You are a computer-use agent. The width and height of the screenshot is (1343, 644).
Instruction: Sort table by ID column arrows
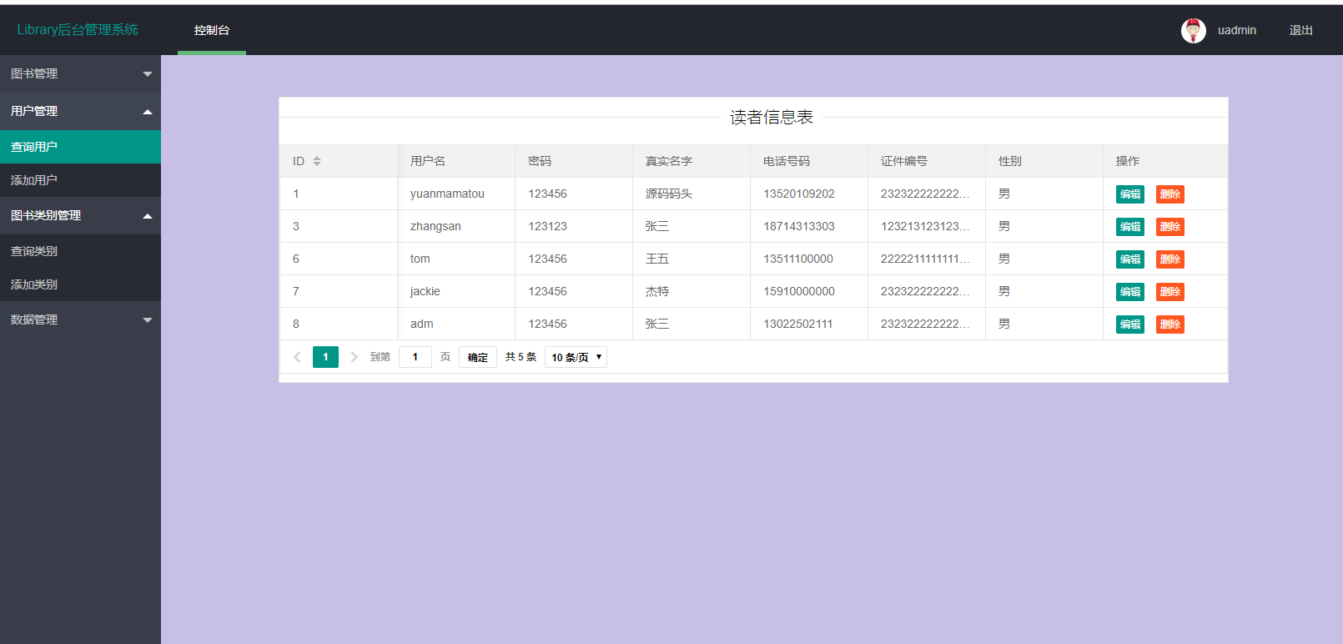317,161
